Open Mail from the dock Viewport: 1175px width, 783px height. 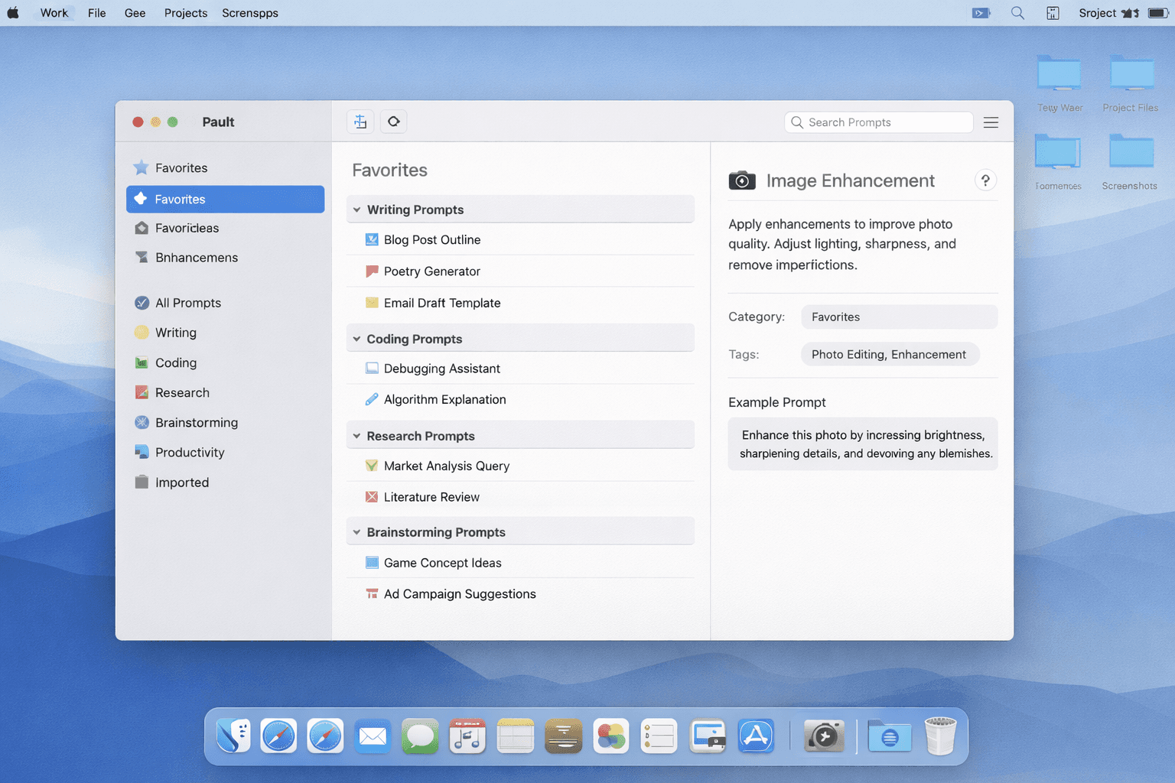pyautogui.click(x=373, y=736)
